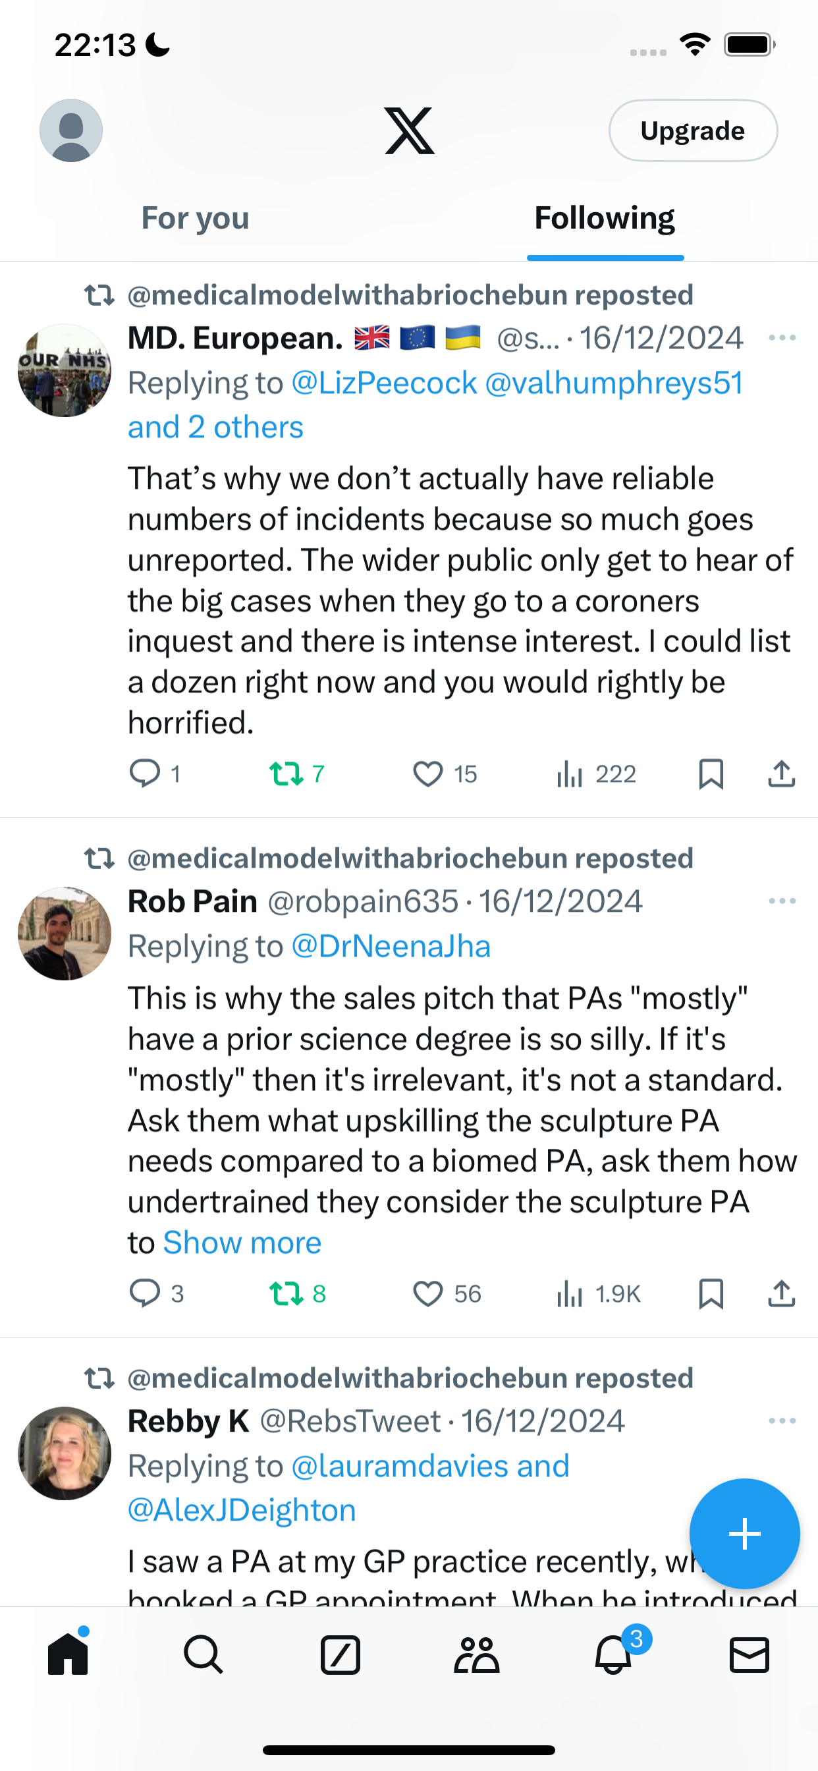This screenshot has height=1771, width=818.
Task: Share the MD. European. post
Action: [x=782, y=774]
